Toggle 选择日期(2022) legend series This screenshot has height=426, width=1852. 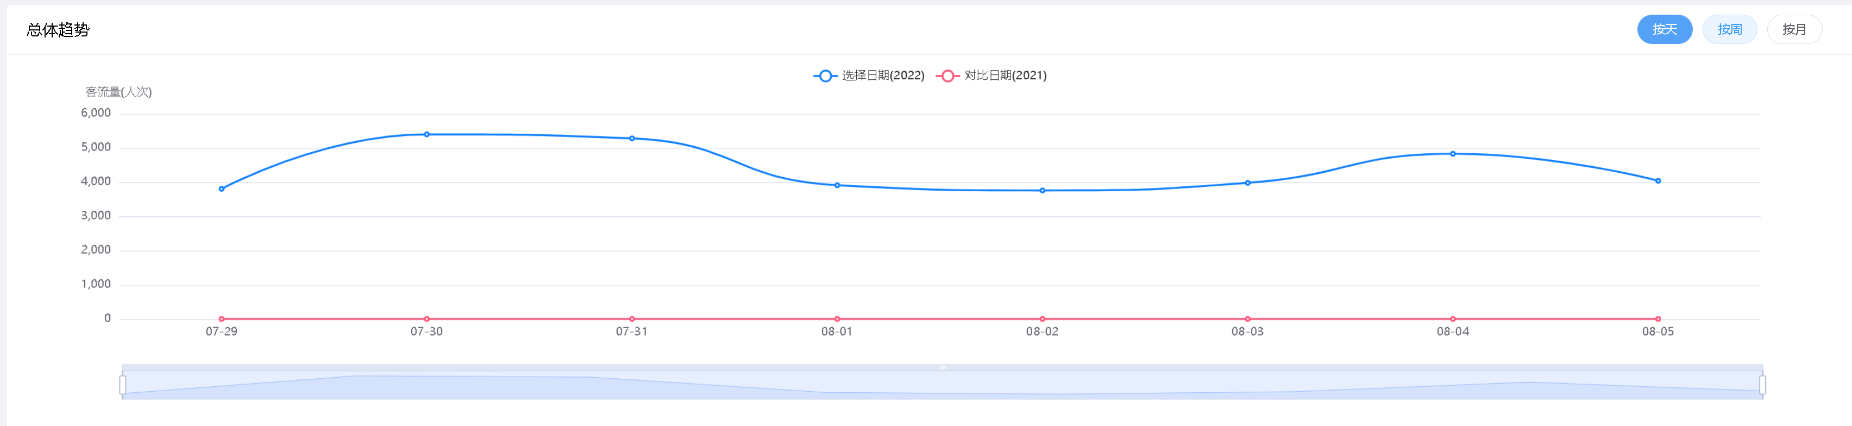883,76
